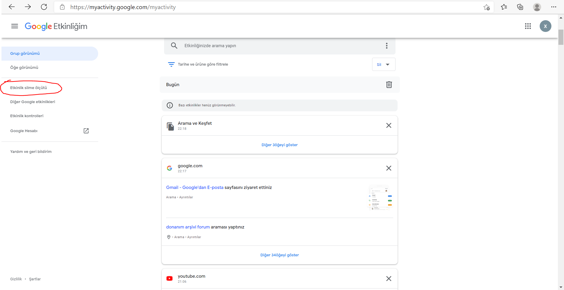Click the Gmail page thumbnail
Image resolution: width=564 pixels, height=290 pixels.
point(380,198)
